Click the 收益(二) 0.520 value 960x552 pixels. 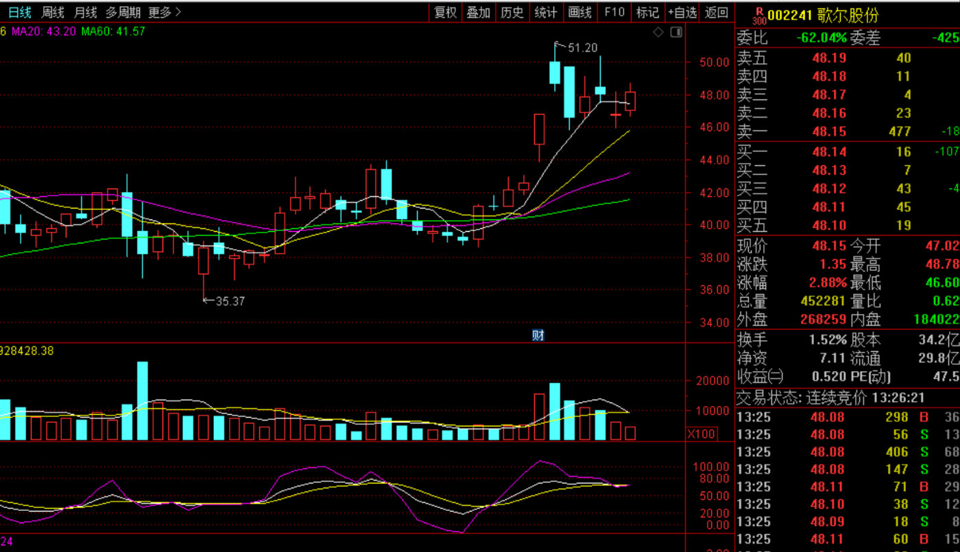[x=829, y=376]
